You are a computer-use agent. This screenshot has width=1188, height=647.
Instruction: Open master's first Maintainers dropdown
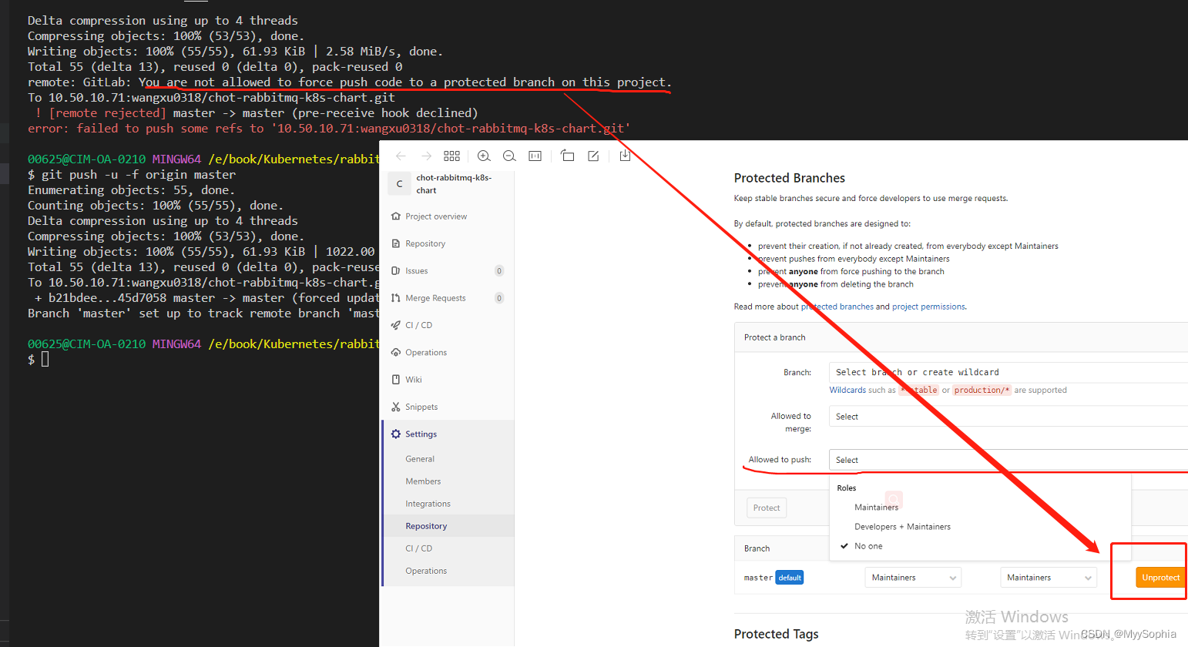pyautogui.click(x=913, y=578)
